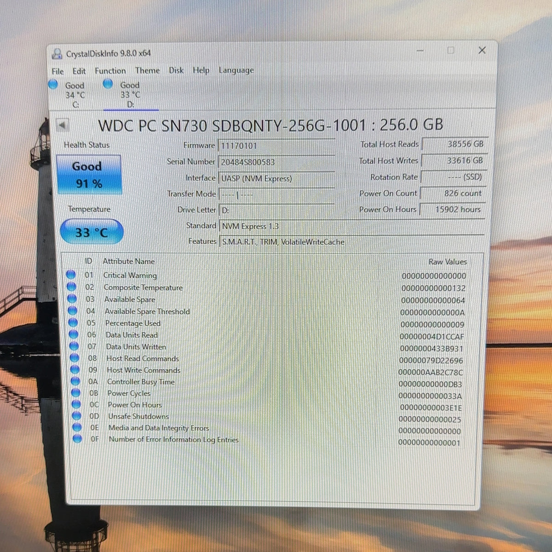
Task: Open the Help menu
Action: click(x=201, y=70)
